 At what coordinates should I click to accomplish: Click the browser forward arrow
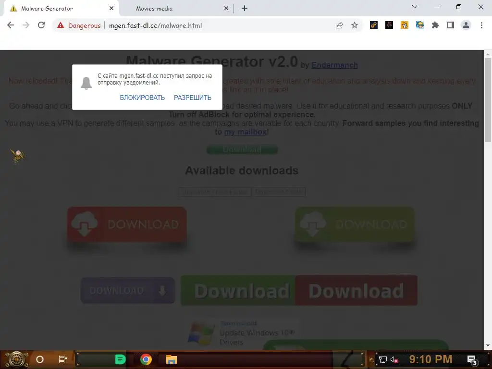26,25
